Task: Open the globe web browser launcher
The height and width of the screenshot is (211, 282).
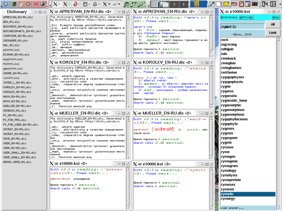Action: pyautogui.click(x=43, y=4)
